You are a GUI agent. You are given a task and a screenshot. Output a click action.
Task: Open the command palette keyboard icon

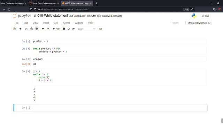point(100,29)
